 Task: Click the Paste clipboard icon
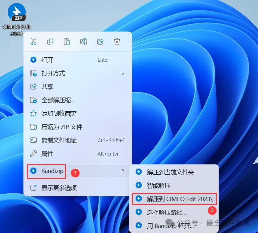coord(67,42)
